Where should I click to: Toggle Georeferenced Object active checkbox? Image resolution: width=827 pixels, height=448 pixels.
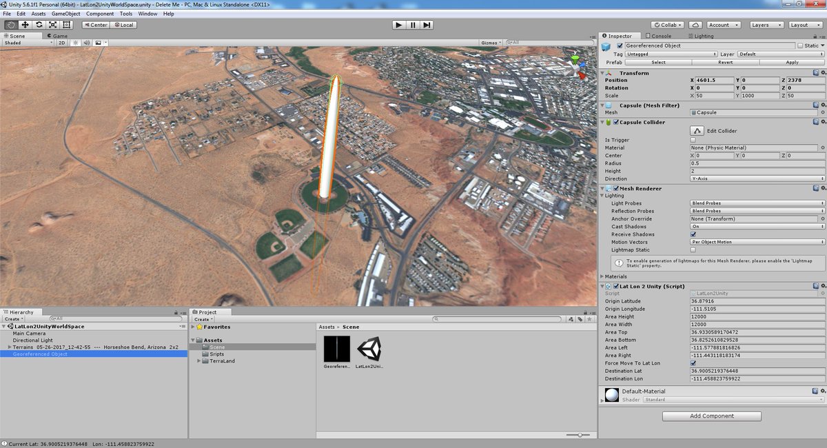click(620, 45)
